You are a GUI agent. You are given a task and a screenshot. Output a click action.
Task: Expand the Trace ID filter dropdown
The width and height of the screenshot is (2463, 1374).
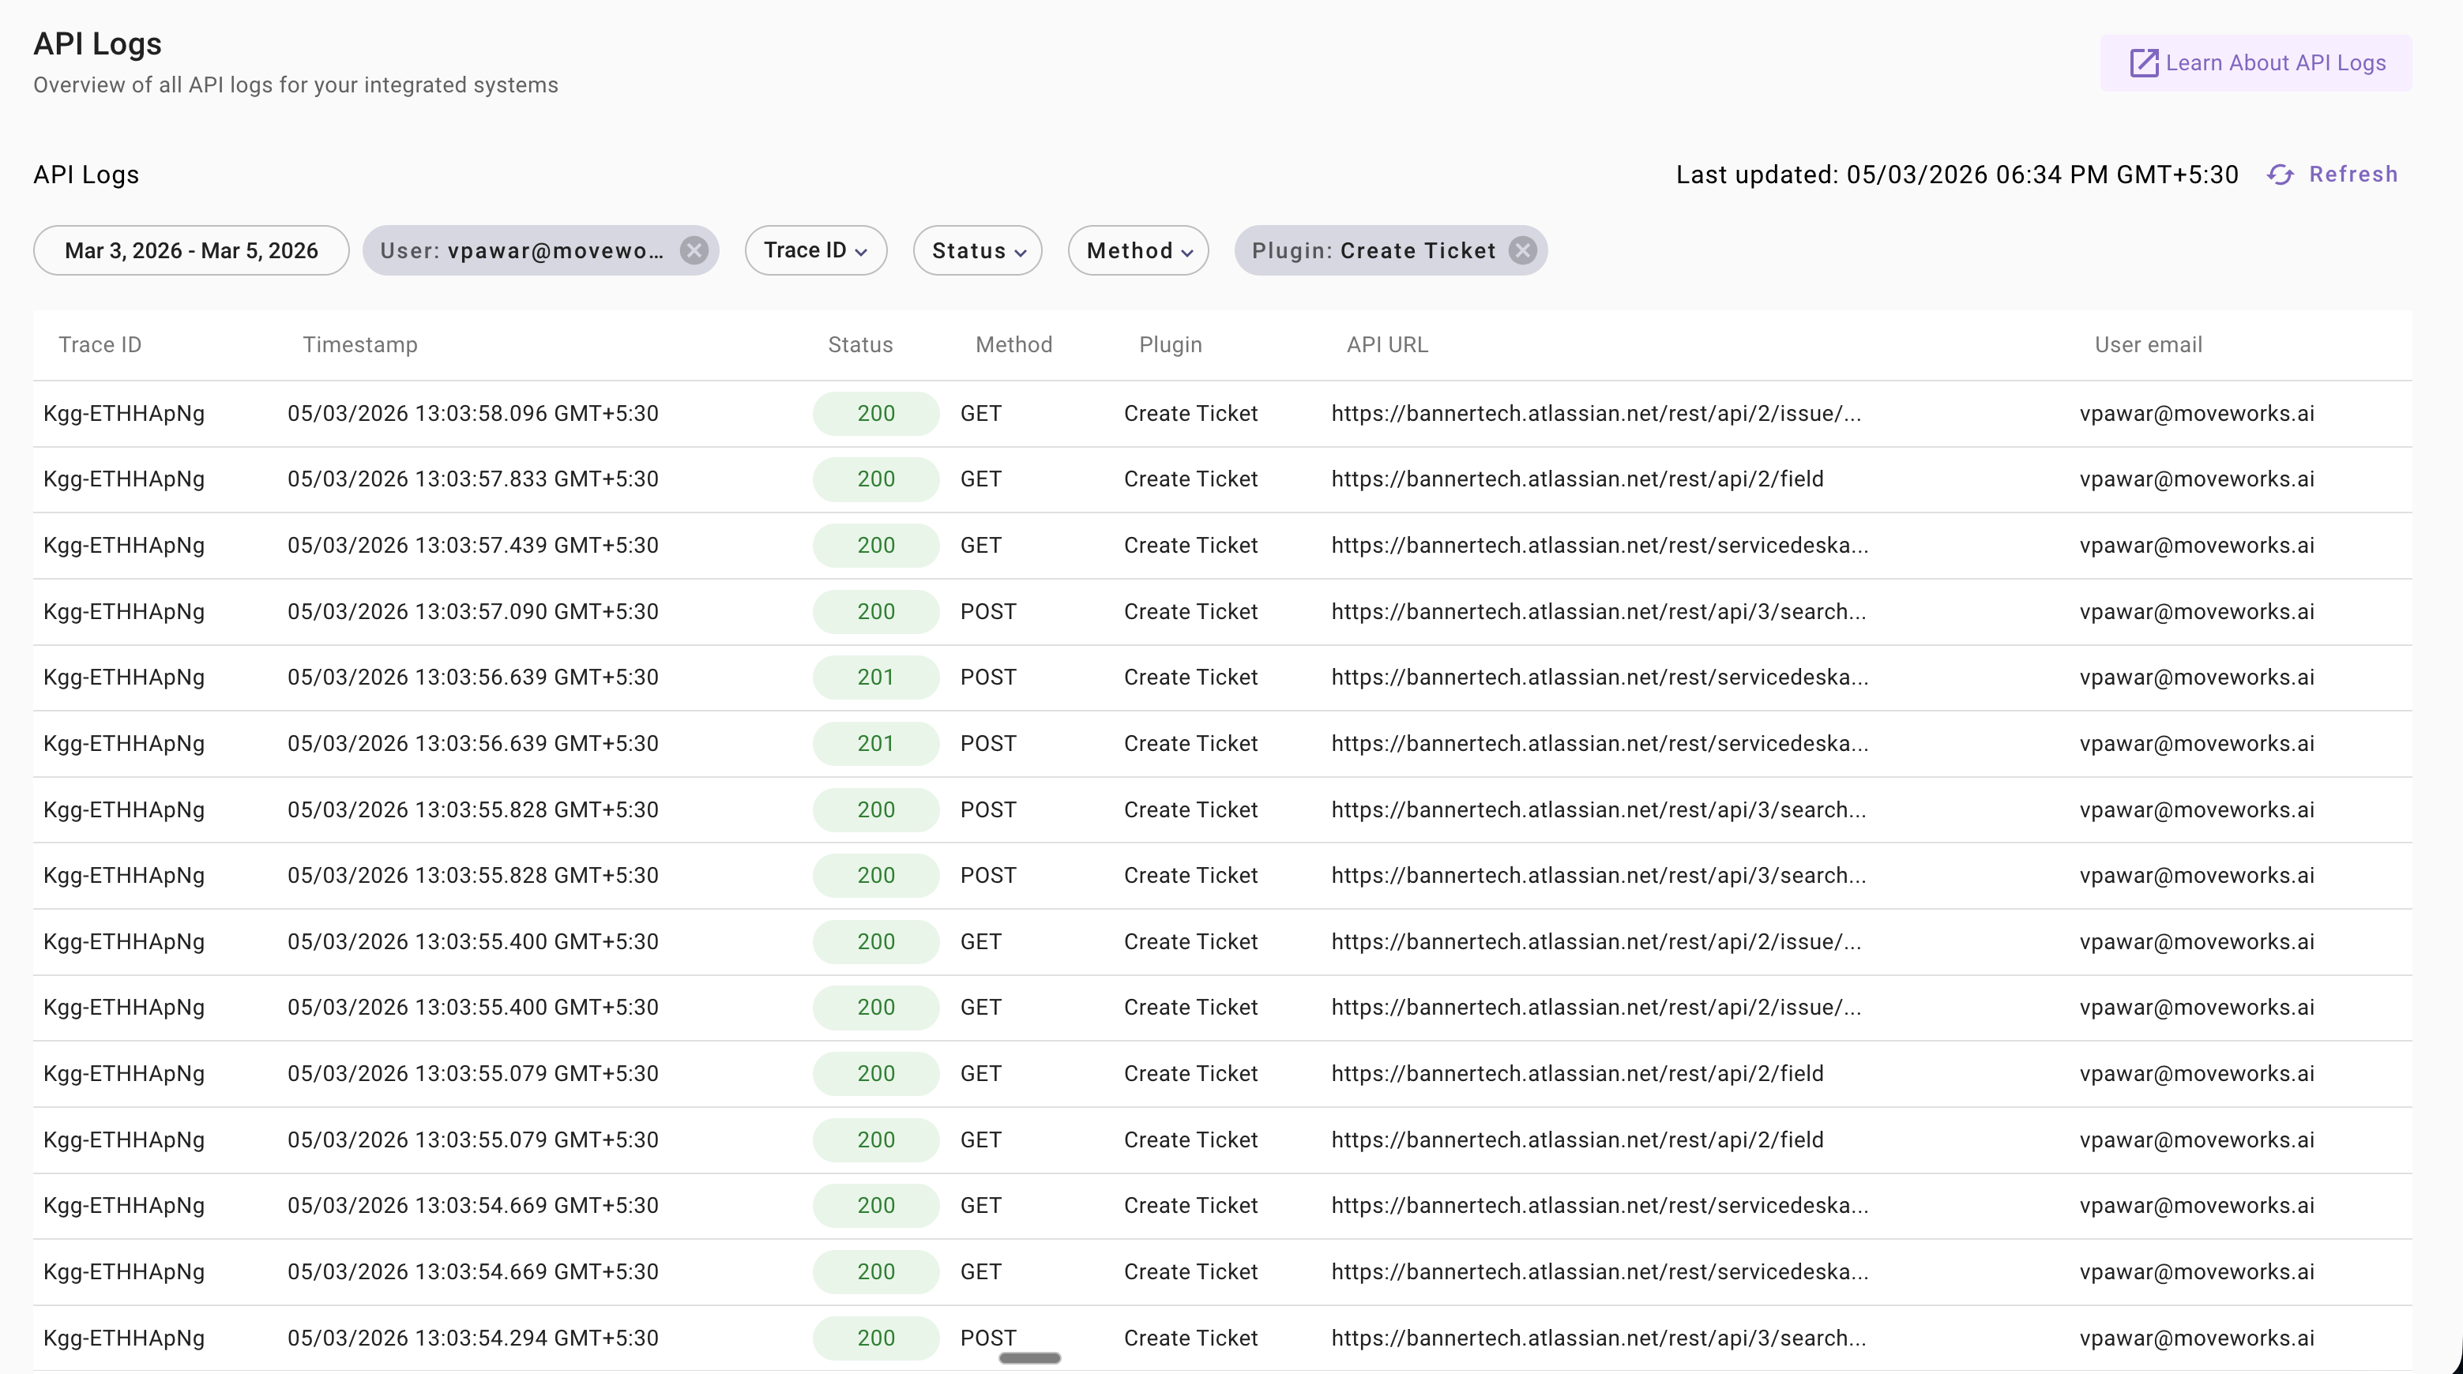[814, 250]
